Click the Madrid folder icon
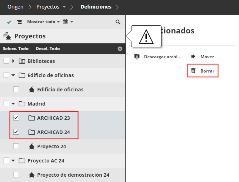The width and height of the screenshot is (239, 182). point(22,104)
